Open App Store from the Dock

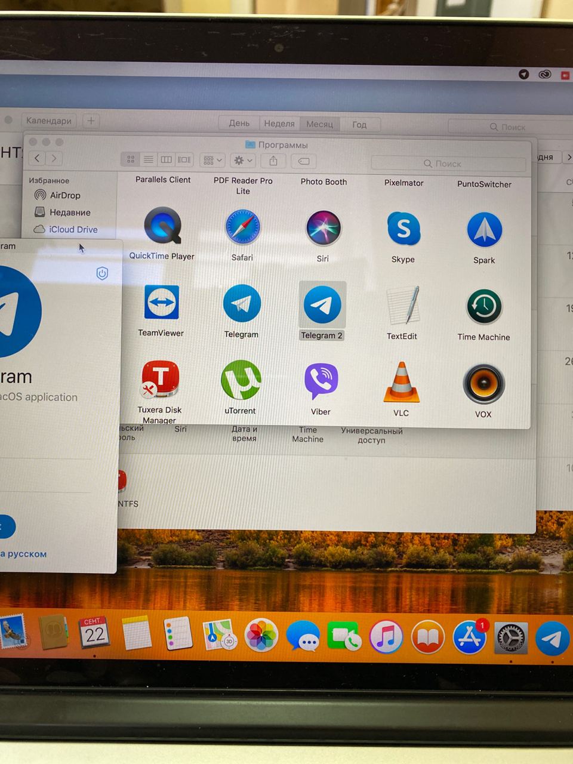coord(470,637)
